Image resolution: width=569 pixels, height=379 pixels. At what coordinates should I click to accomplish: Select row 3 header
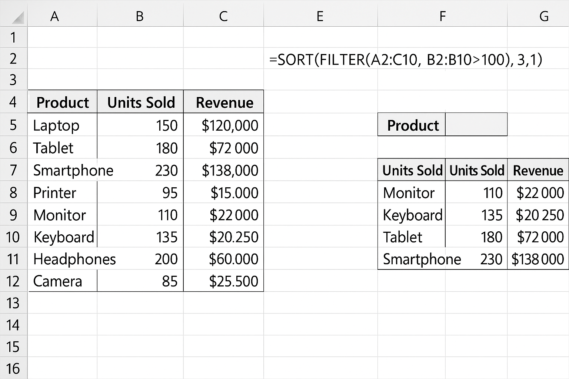tap(14, 80)
